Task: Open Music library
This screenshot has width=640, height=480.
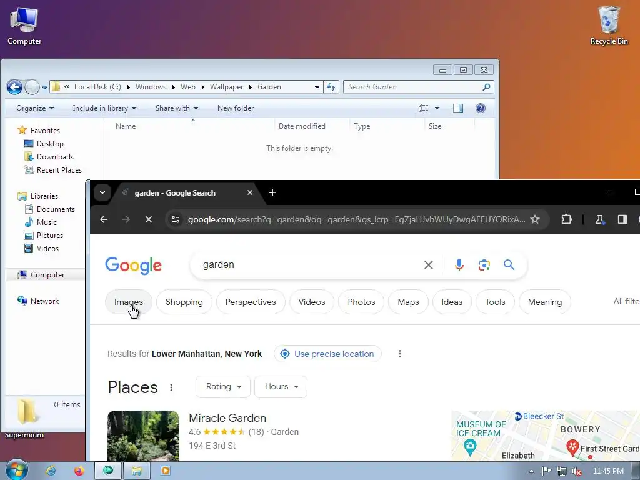Action: click(x=41, y=222)
